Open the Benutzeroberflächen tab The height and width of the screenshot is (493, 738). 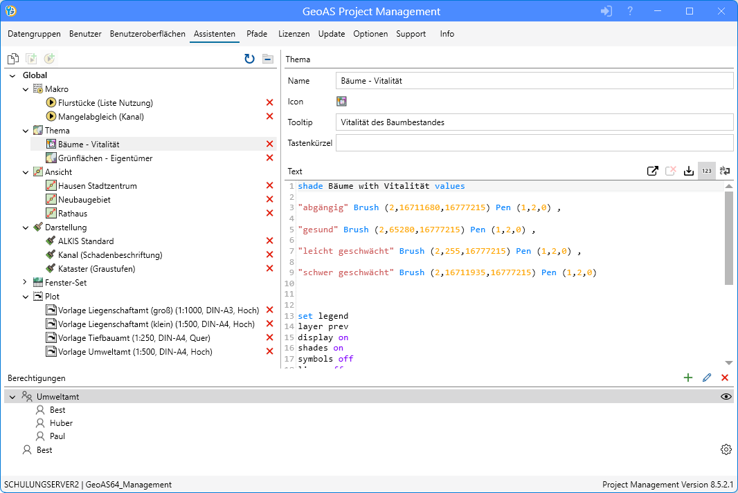(x=147, y=34)
